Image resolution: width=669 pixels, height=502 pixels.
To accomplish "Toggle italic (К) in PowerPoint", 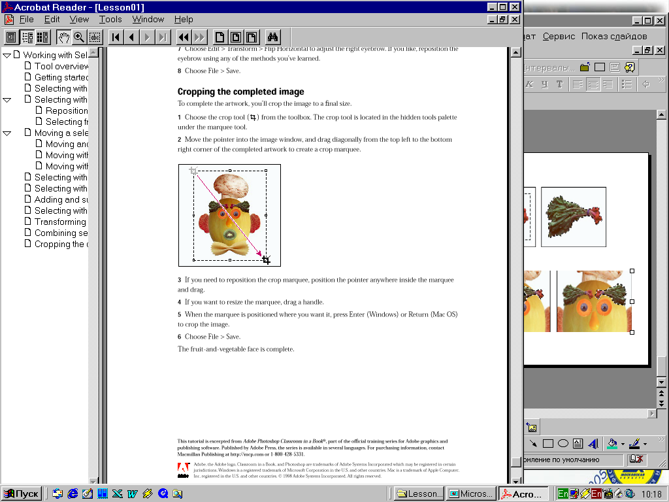I will coord(529,84).
